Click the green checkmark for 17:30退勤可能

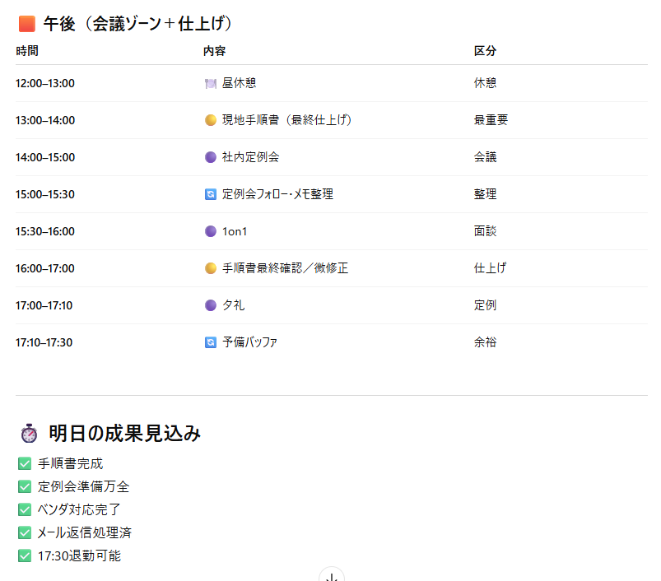click(x=25, y=555)
